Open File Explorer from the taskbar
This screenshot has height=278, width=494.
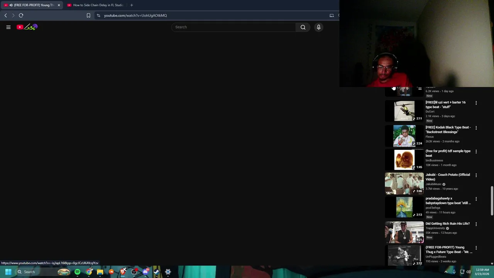[100, 272]
